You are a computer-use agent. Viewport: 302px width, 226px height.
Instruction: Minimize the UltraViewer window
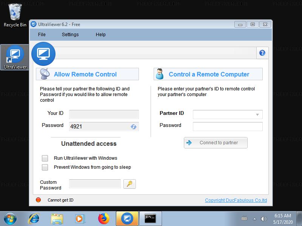(x=240, y=24)
